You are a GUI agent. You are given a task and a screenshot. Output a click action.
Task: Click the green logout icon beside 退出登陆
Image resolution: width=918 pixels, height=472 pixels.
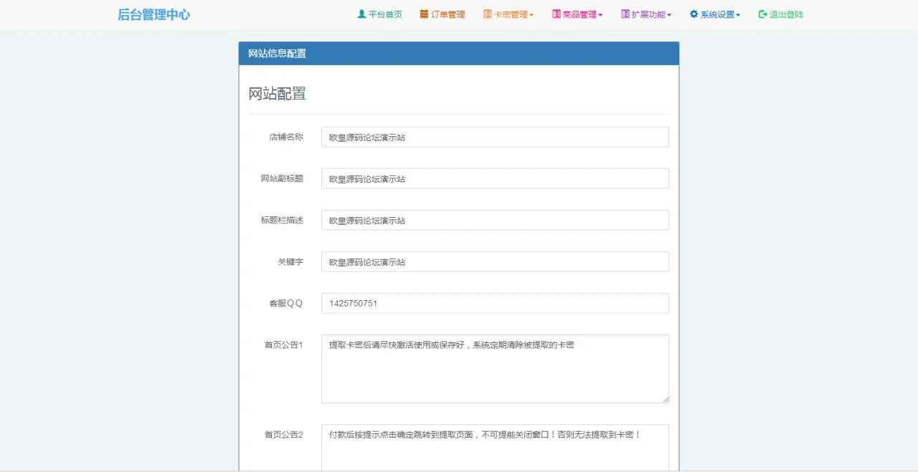click(762, 14)
